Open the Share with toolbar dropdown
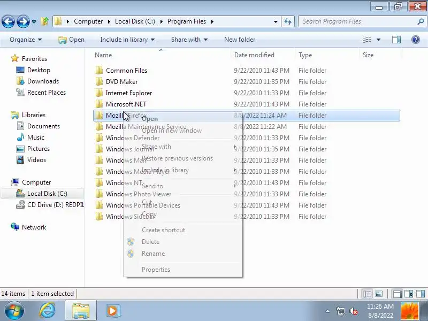 click(x=189, y=40)
